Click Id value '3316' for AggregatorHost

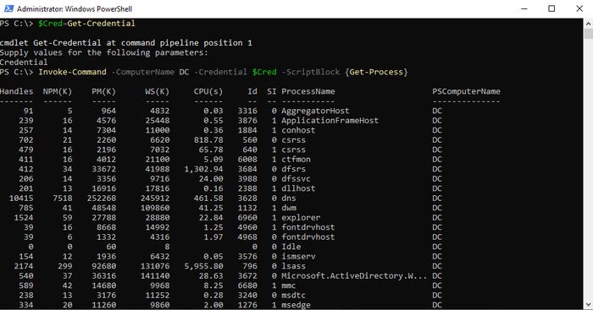[x=247, y=111]
